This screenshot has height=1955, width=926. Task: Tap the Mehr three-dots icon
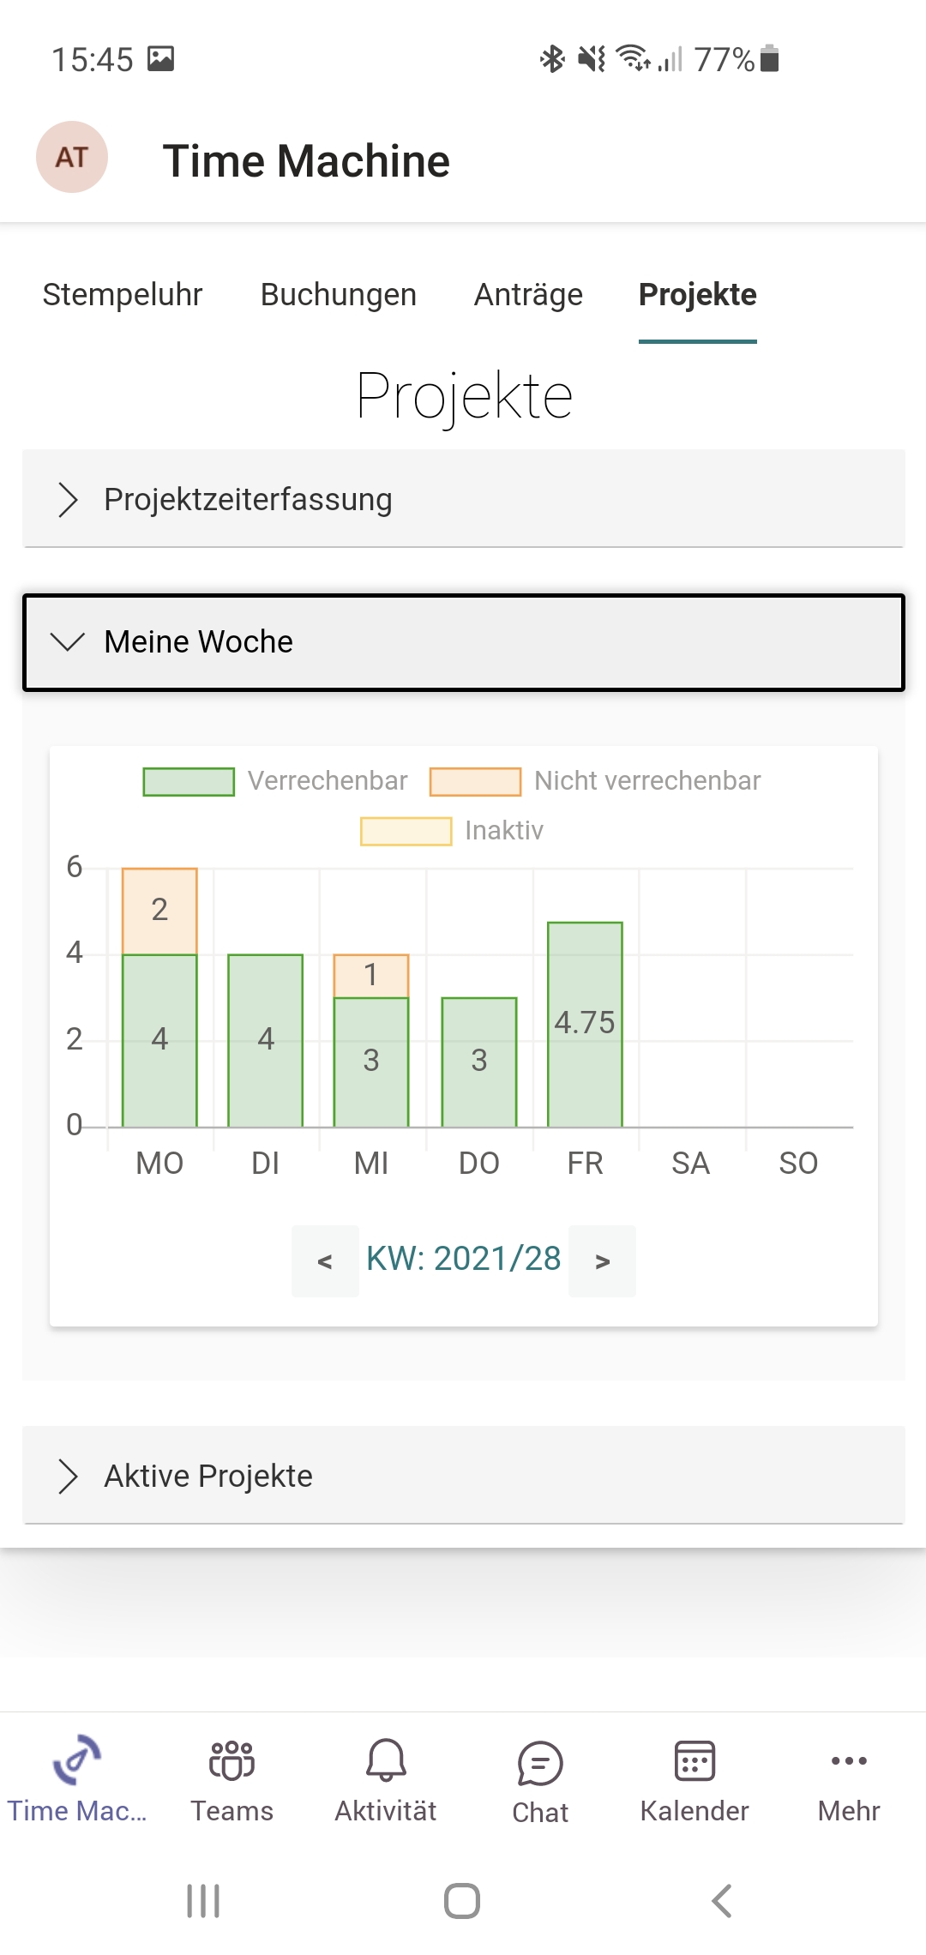pos(849,1761)
